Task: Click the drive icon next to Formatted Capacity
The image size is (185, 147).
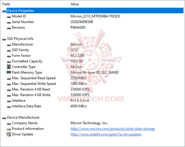Action: (x=9, y=62)
